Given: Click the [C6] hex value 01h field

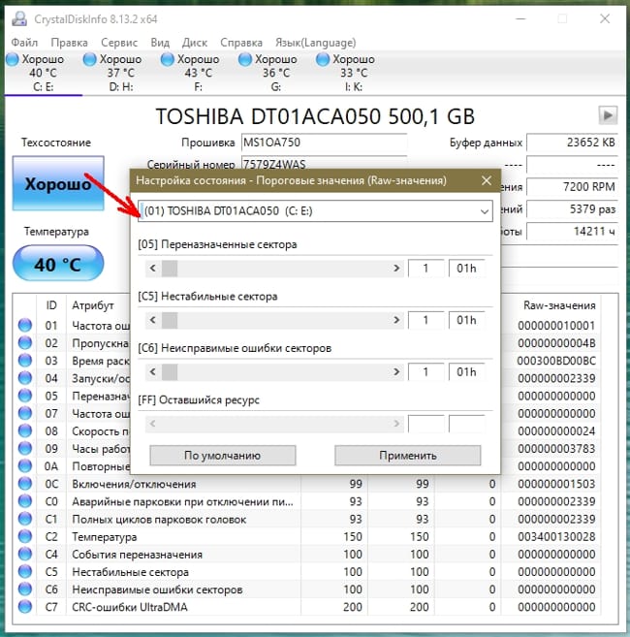Looking at the screenshot, I should click(467, 371).
